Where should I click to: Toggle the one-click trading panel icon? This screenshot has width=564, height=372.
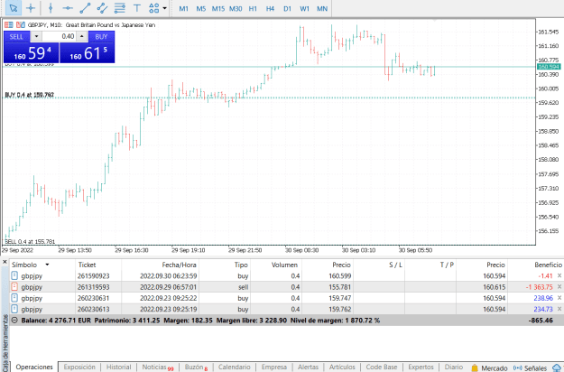click(9, 24)
